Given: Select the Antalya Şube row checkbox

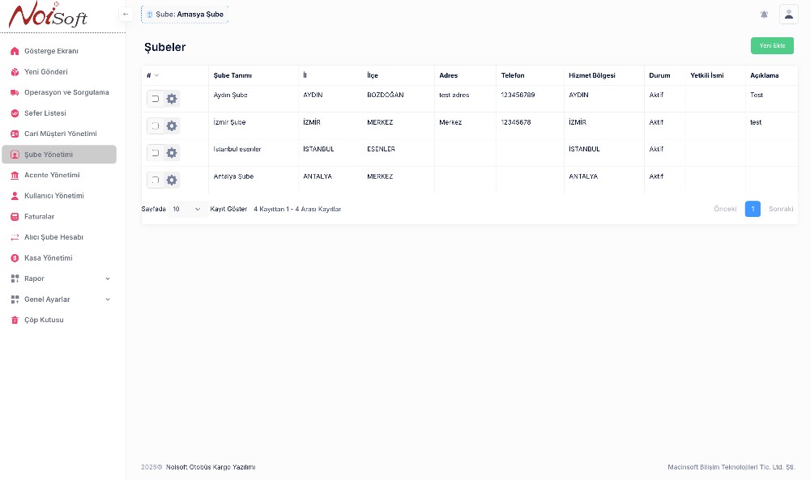Looking at the screenshot, I should click(156, 180).
